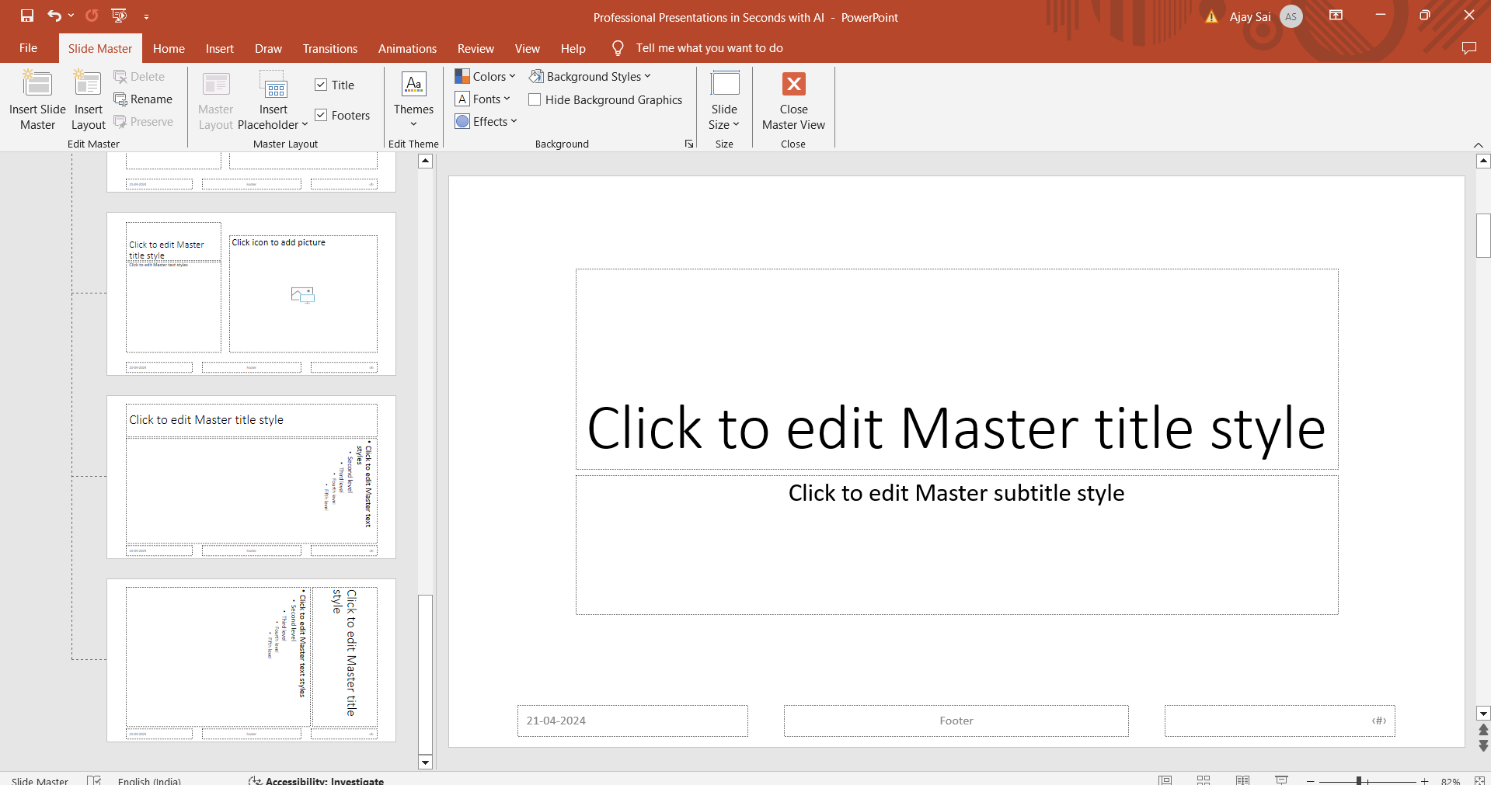Expand the Colors dropdown
Image resolution: width=1491 pixels, height=785 pixels.
(x=486, y=77)
